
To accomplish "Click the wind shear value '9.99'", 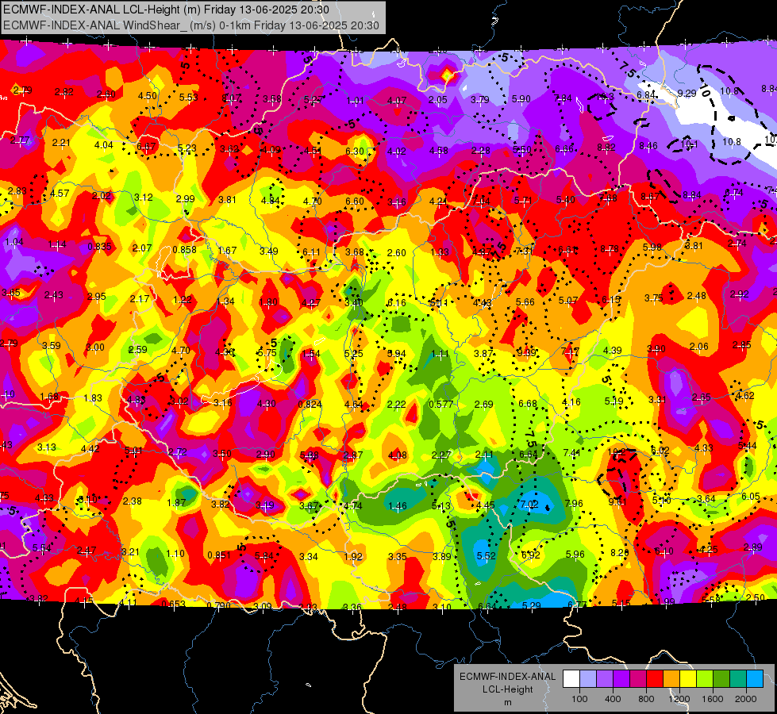I will point(526,352).
